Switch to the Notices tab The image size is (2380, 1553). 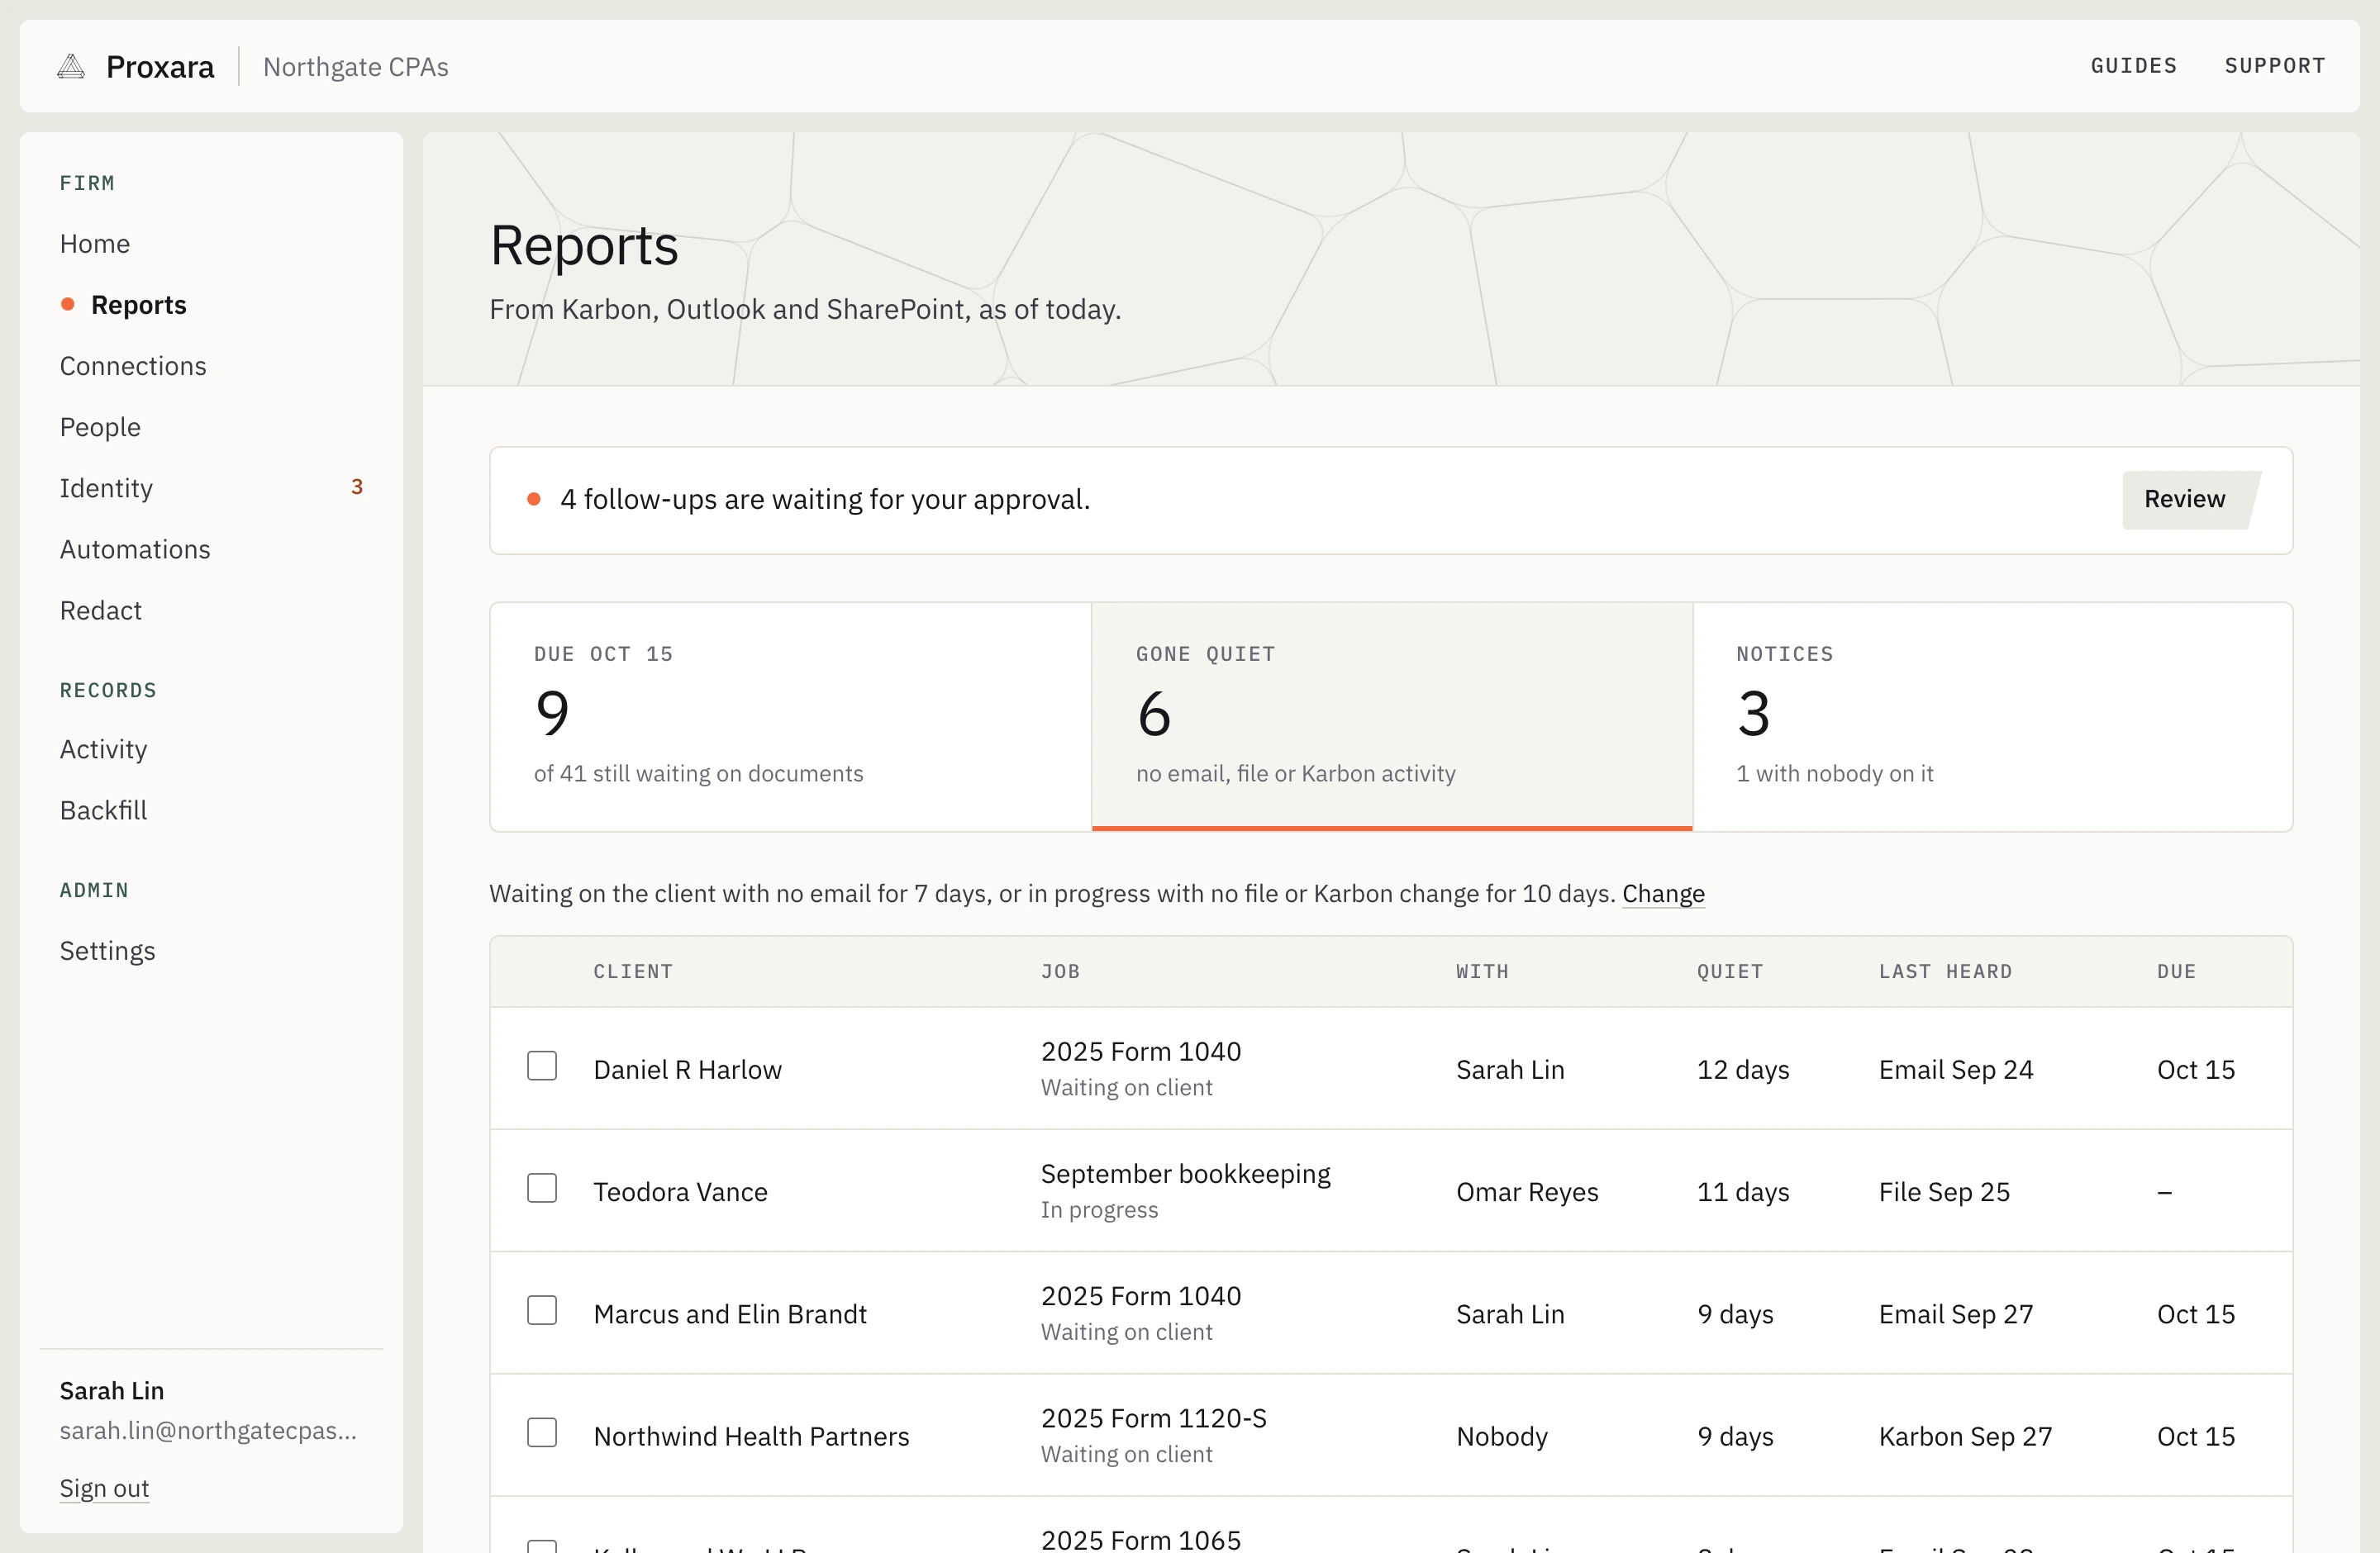[1992, 715]
